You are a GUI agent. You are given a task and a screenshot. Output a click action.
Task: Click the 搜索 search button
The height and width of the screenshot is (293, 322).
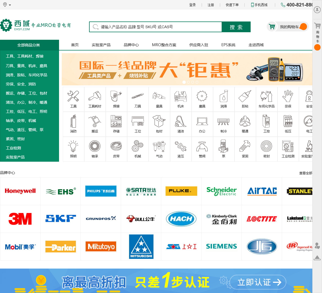[236, 27]
